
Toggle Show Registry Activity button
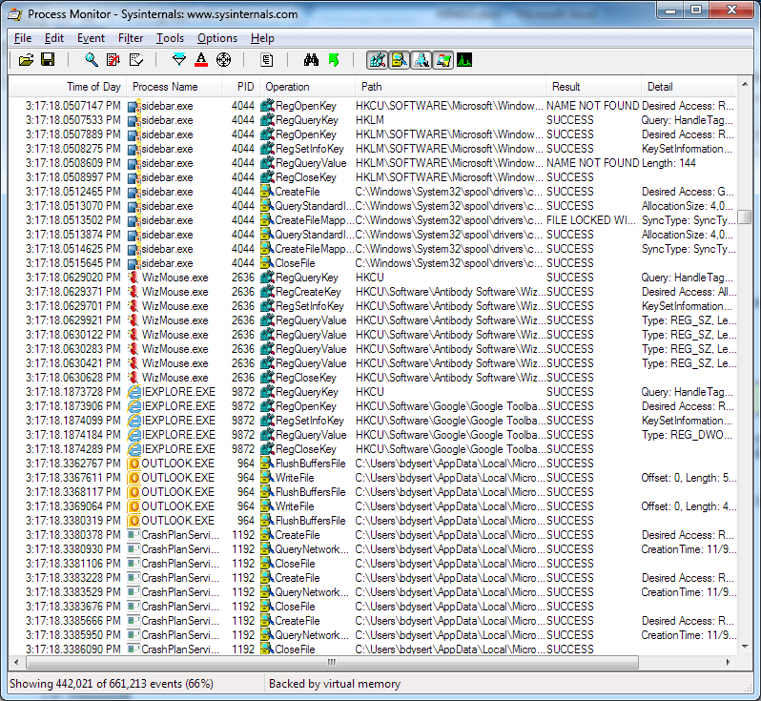pyautogui.click(x=377, y=60)
